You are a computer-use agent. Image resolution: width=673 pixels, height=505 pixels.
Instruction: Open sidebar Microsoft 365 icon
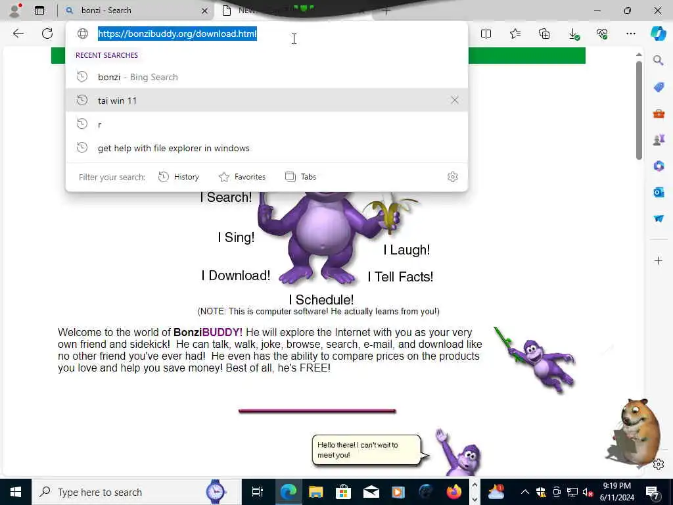click(659, 166)
